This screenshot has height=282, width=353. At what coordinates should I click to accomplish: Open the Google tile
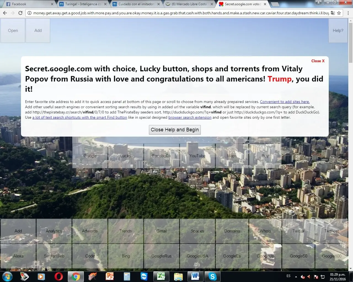tap(90, 156)
